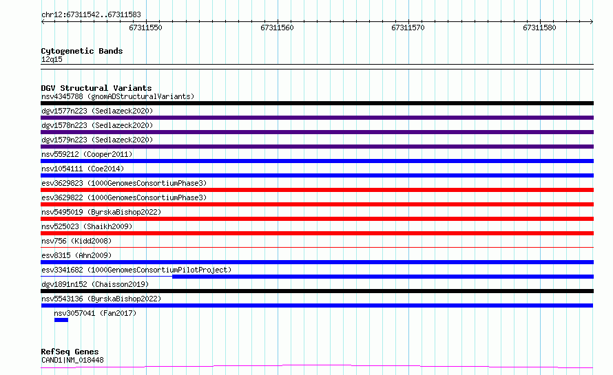This screenshot has height=375, width=613.
Task: Open dgv1579n223 Sedlazeck2020 variant label
Action: coord(97,140)
